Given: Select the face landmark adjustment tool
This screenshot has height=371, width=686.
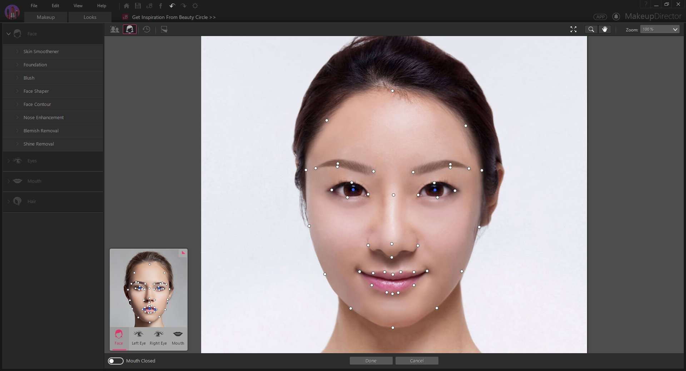Looking at the screenshot, I should (130, 29).
